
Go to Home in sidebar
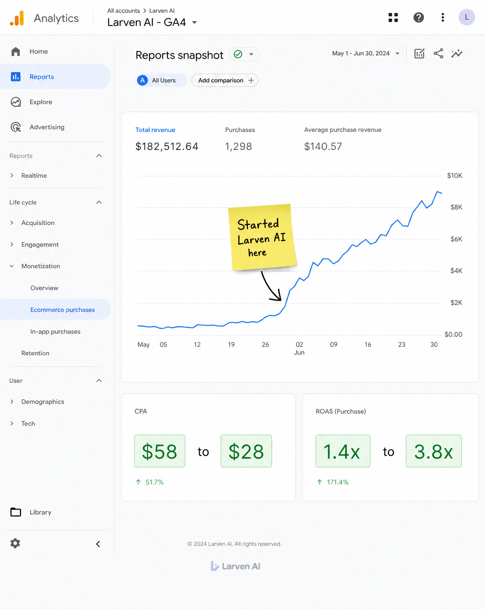(55, 51)
